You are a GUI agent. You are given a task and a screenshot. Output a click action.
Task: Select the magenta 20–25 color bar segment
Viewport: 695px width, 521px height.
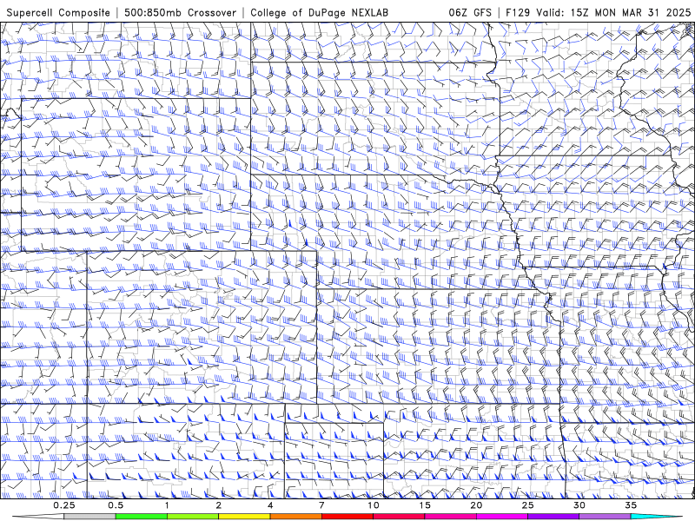coord(502,517)
